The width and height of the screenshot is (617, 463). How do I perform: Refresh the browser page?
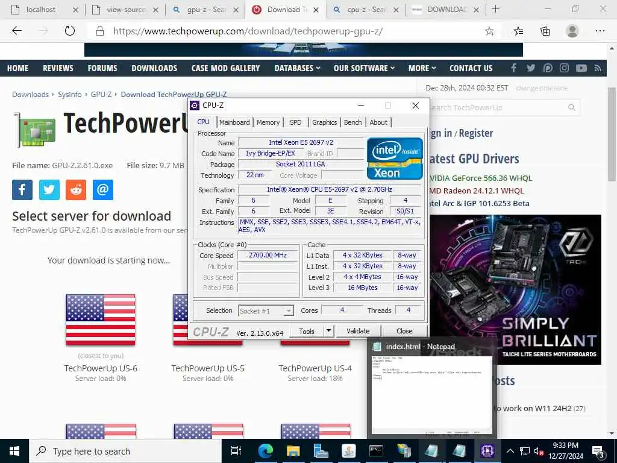pyautogui.click(x=70, y=31)
